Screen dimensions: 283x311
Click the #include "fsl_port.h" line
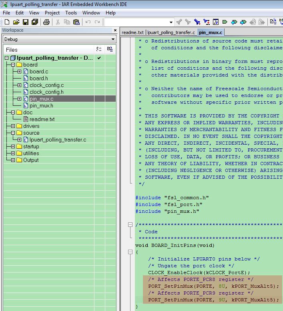[169, 204]
